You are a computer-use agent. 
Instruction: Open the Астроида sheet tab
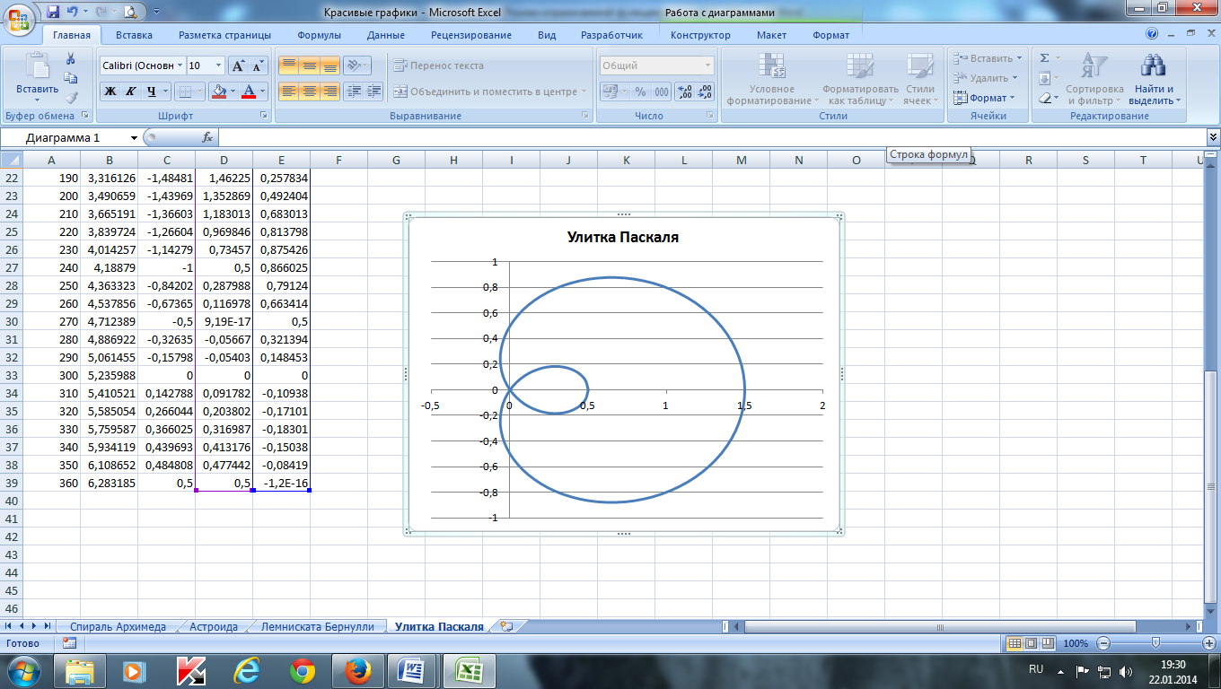click(x=214, y=627)
